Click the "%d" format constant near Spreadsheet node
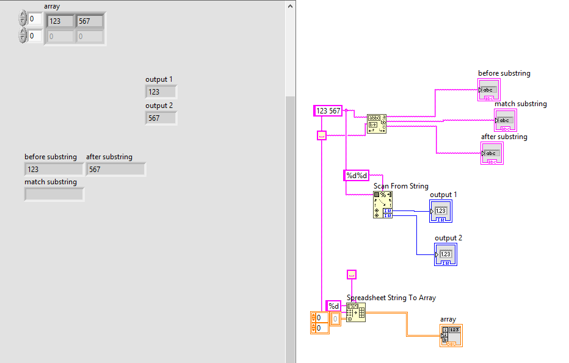Viewport: 569px width, 363px height. 334,306
